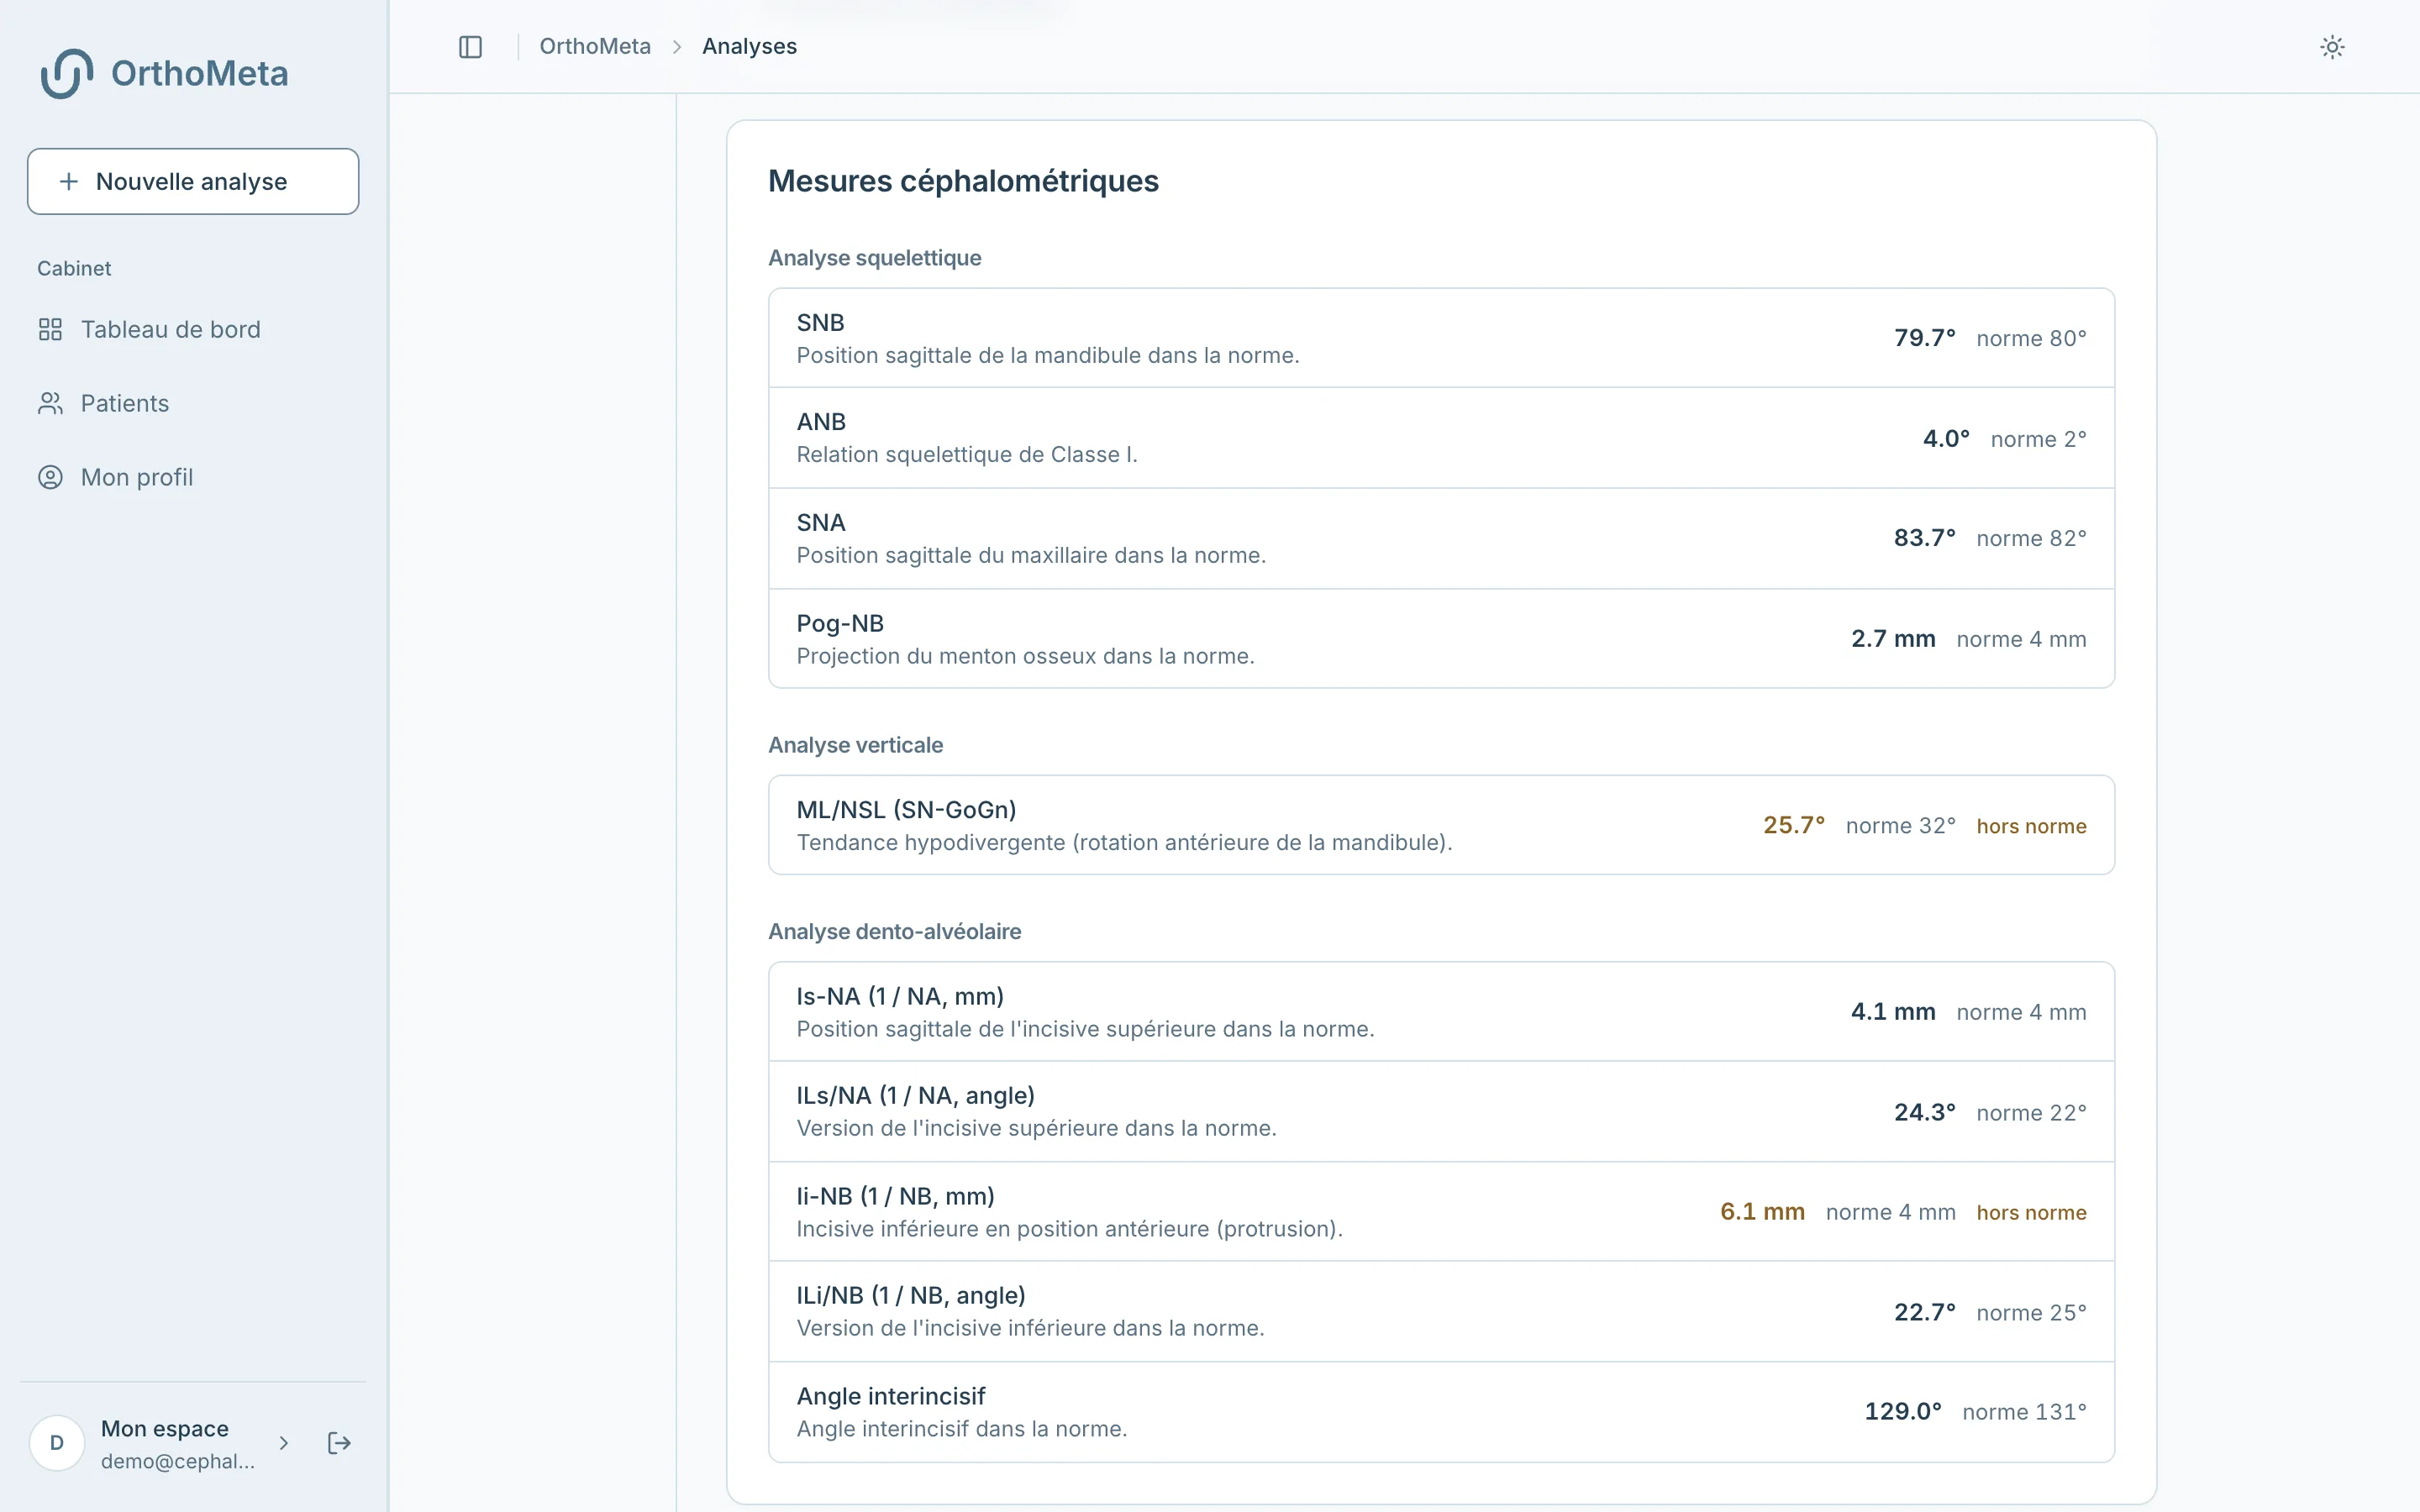
Task: Click the Patients people icon
Action: point(50,403)
